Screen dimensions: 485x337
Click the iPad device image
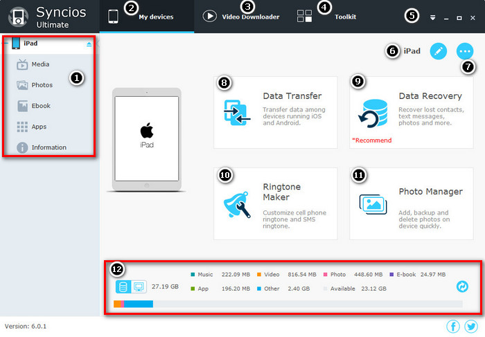coord(147,140)
